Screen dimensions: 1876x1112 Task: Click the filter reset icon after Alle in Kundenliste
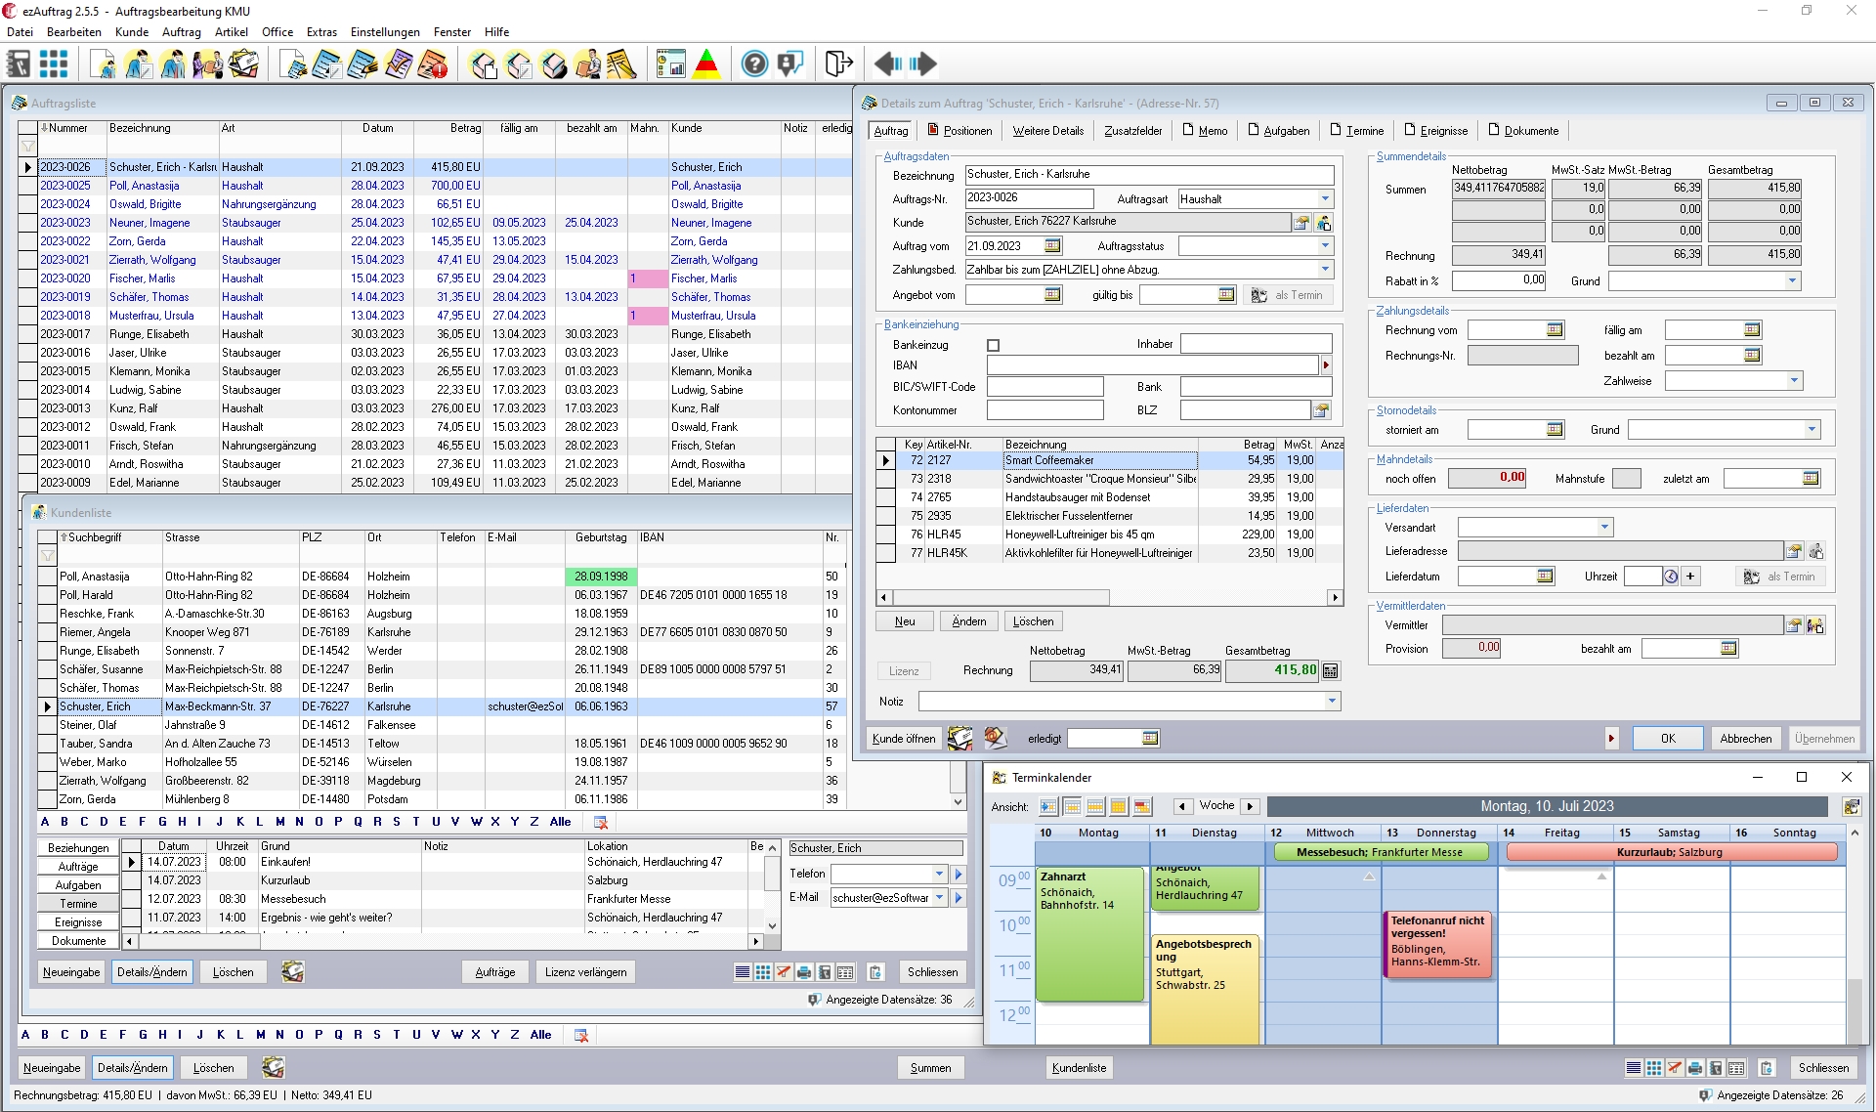tap(601, 822)
